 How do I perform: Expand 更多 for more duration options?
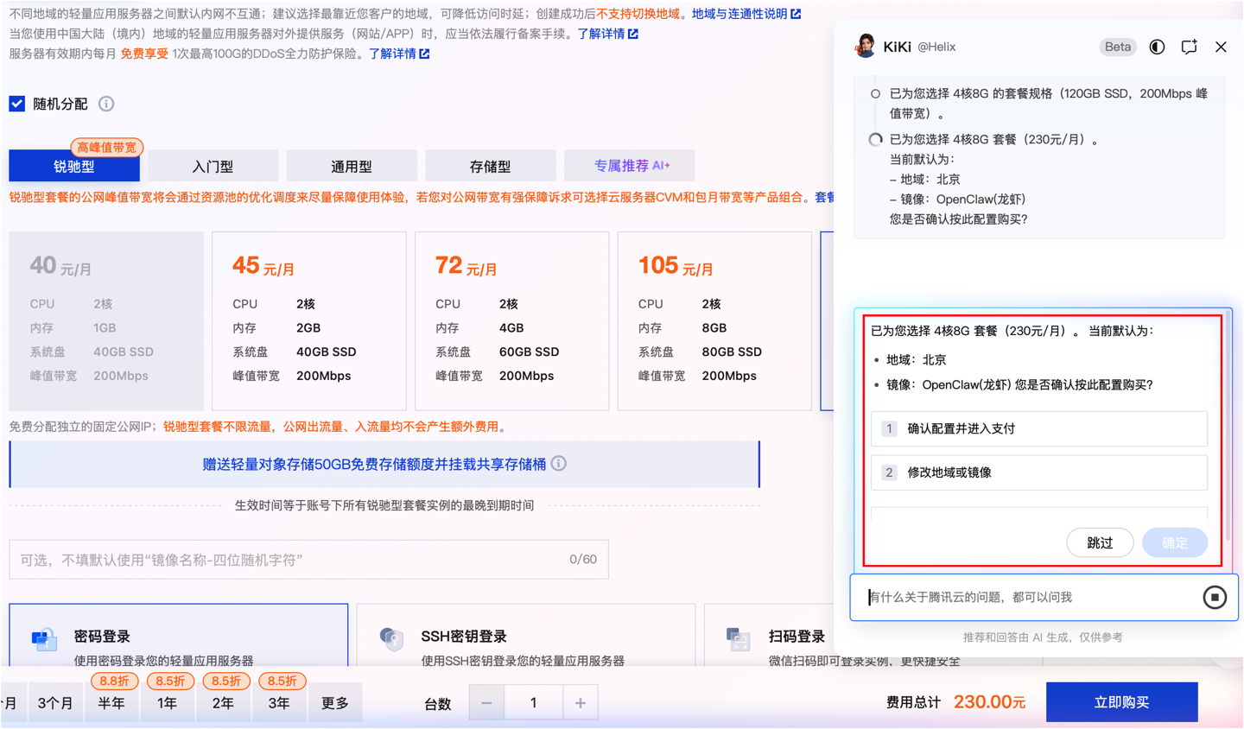[x=334, y=702]
